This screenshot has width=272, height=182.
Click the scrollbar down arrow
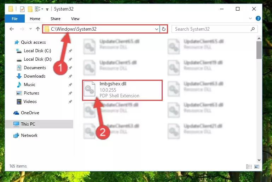pos(259,160)
